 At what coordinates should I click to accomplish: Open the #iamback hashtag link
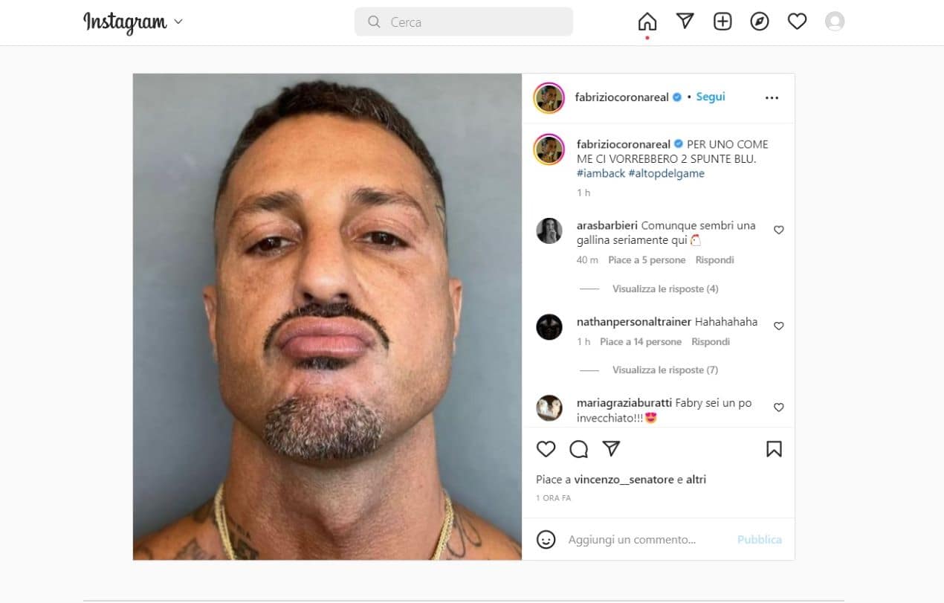click(x=601, y=173)
